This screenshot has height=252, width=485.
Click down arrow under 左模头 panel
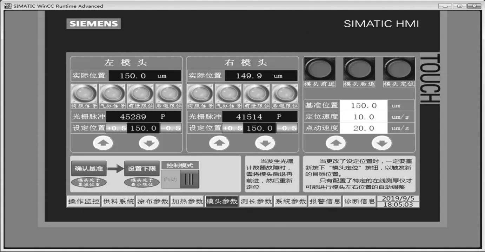coord(149,143)
